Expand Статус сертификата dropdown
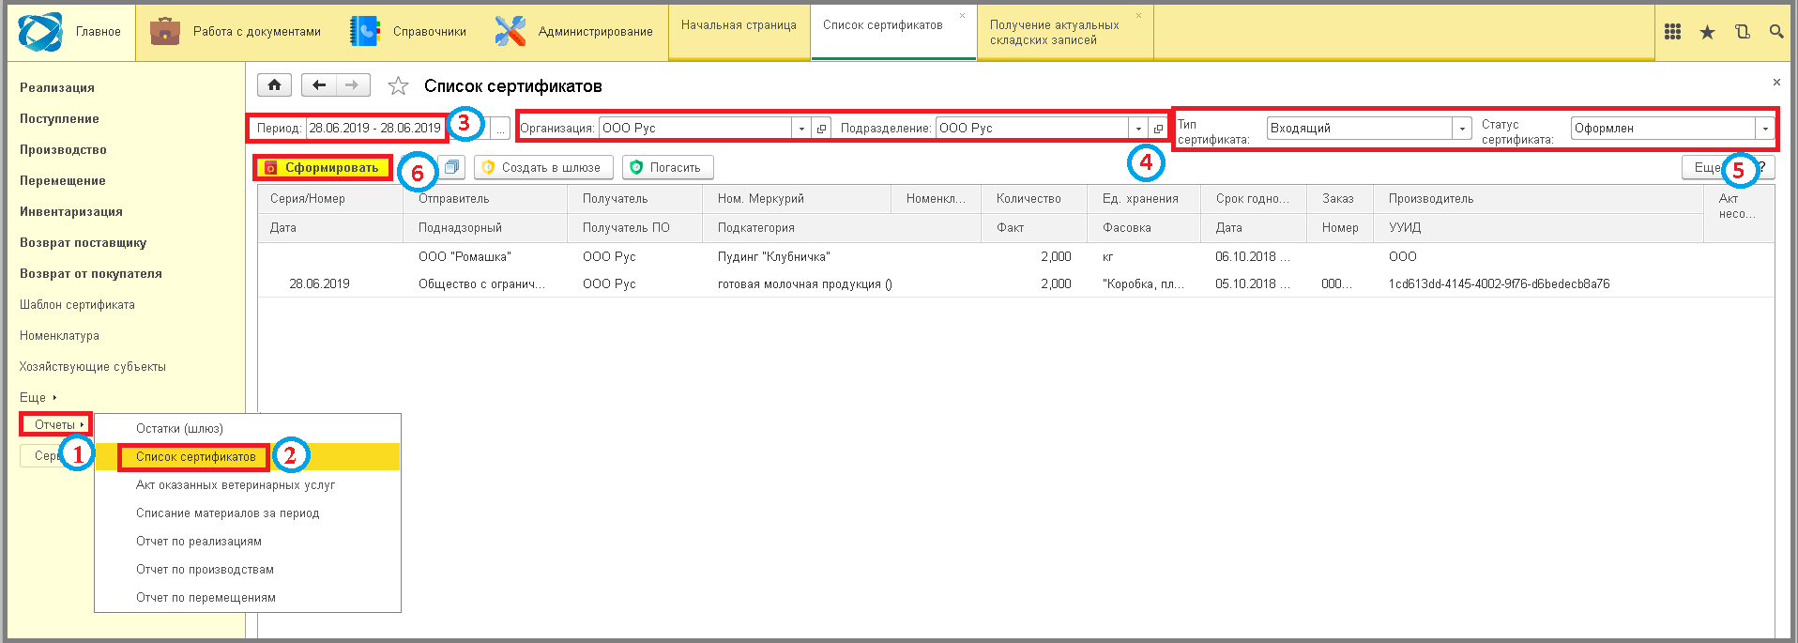Screen dimensions: 1798x643 coord(1765,129)
